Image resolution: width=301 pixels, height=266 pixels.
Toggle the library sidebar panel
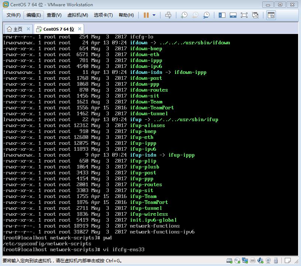click(222, 15)
